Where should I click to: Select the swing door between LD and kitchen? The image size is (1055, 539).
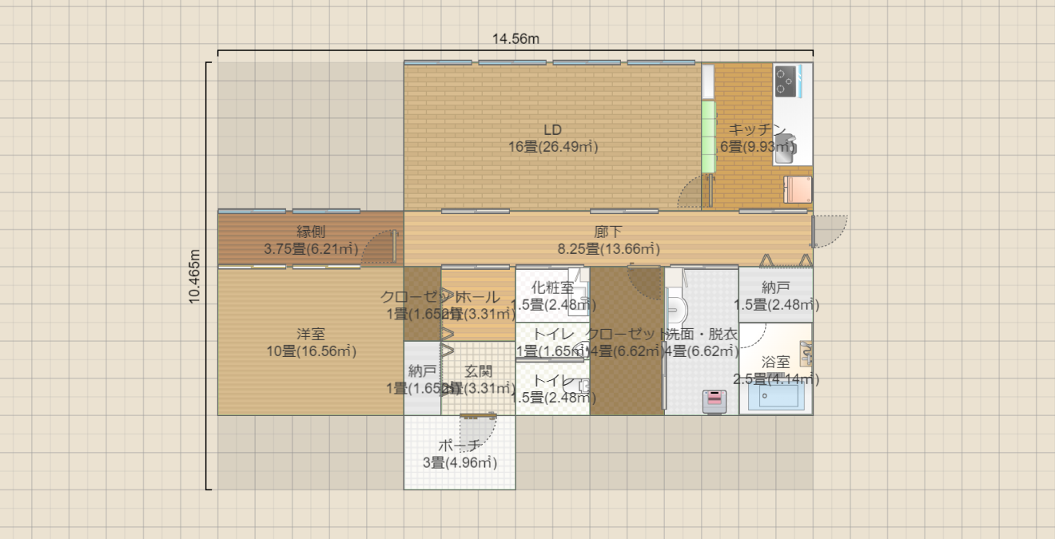694,192
